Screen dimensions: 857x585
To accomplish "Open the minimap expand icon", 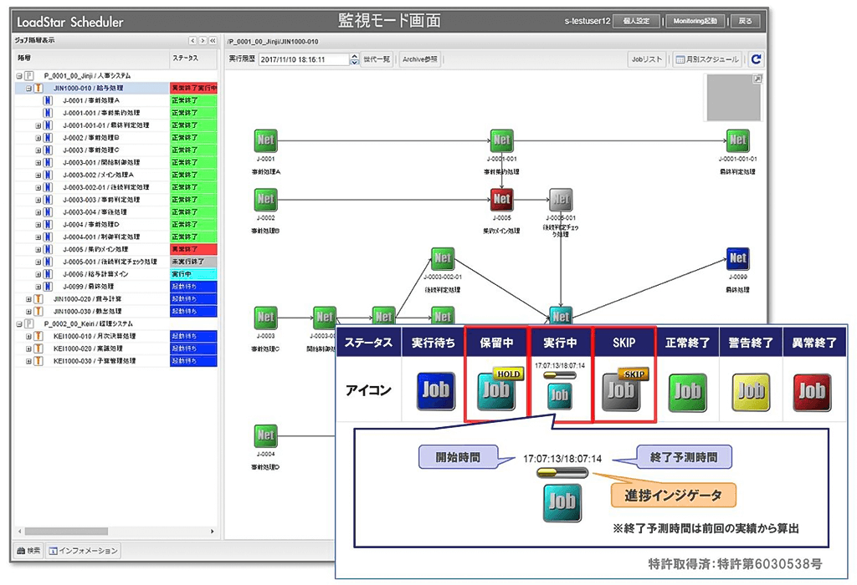I will tap(757, 79).
